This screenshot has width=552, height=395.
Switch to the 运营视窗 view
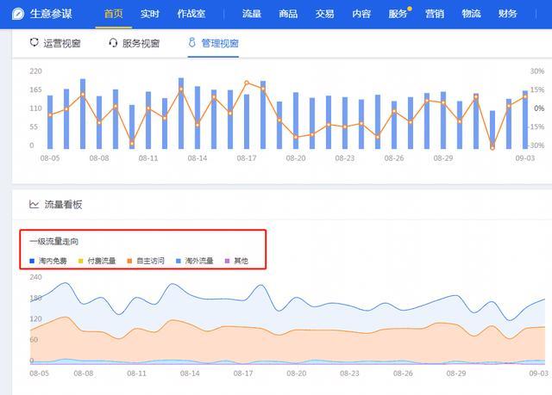tap(55, 43)
